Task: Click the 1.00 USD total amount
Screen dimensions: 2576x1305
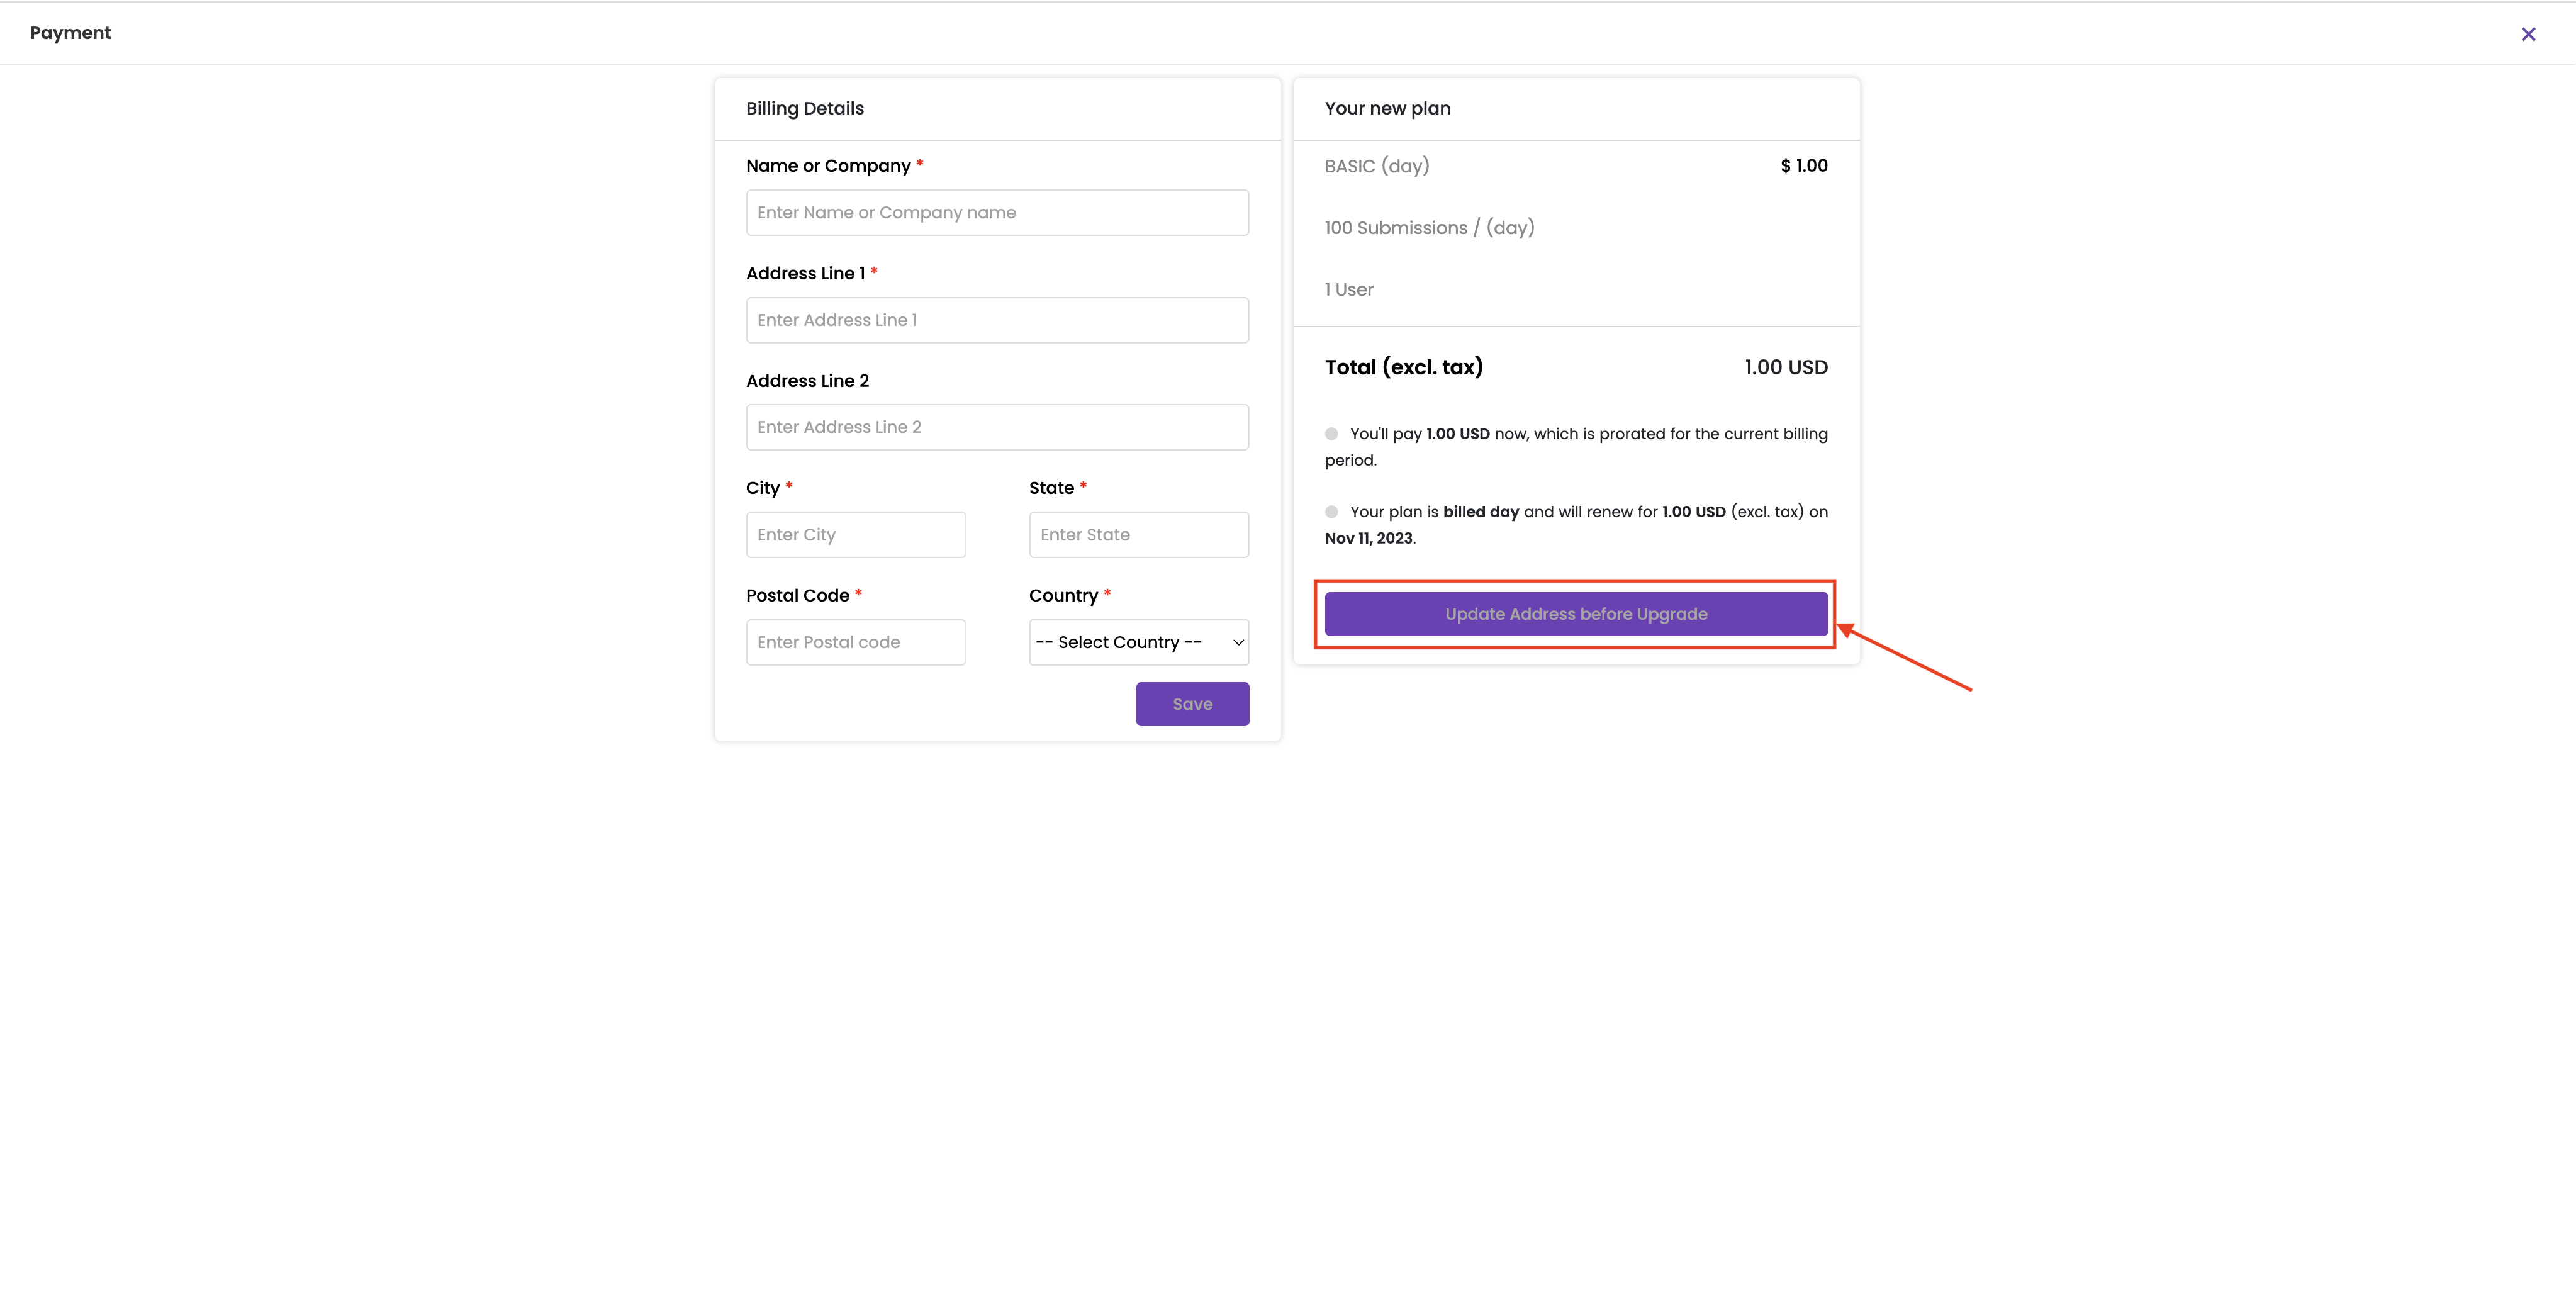Action: coord(1786,367)
